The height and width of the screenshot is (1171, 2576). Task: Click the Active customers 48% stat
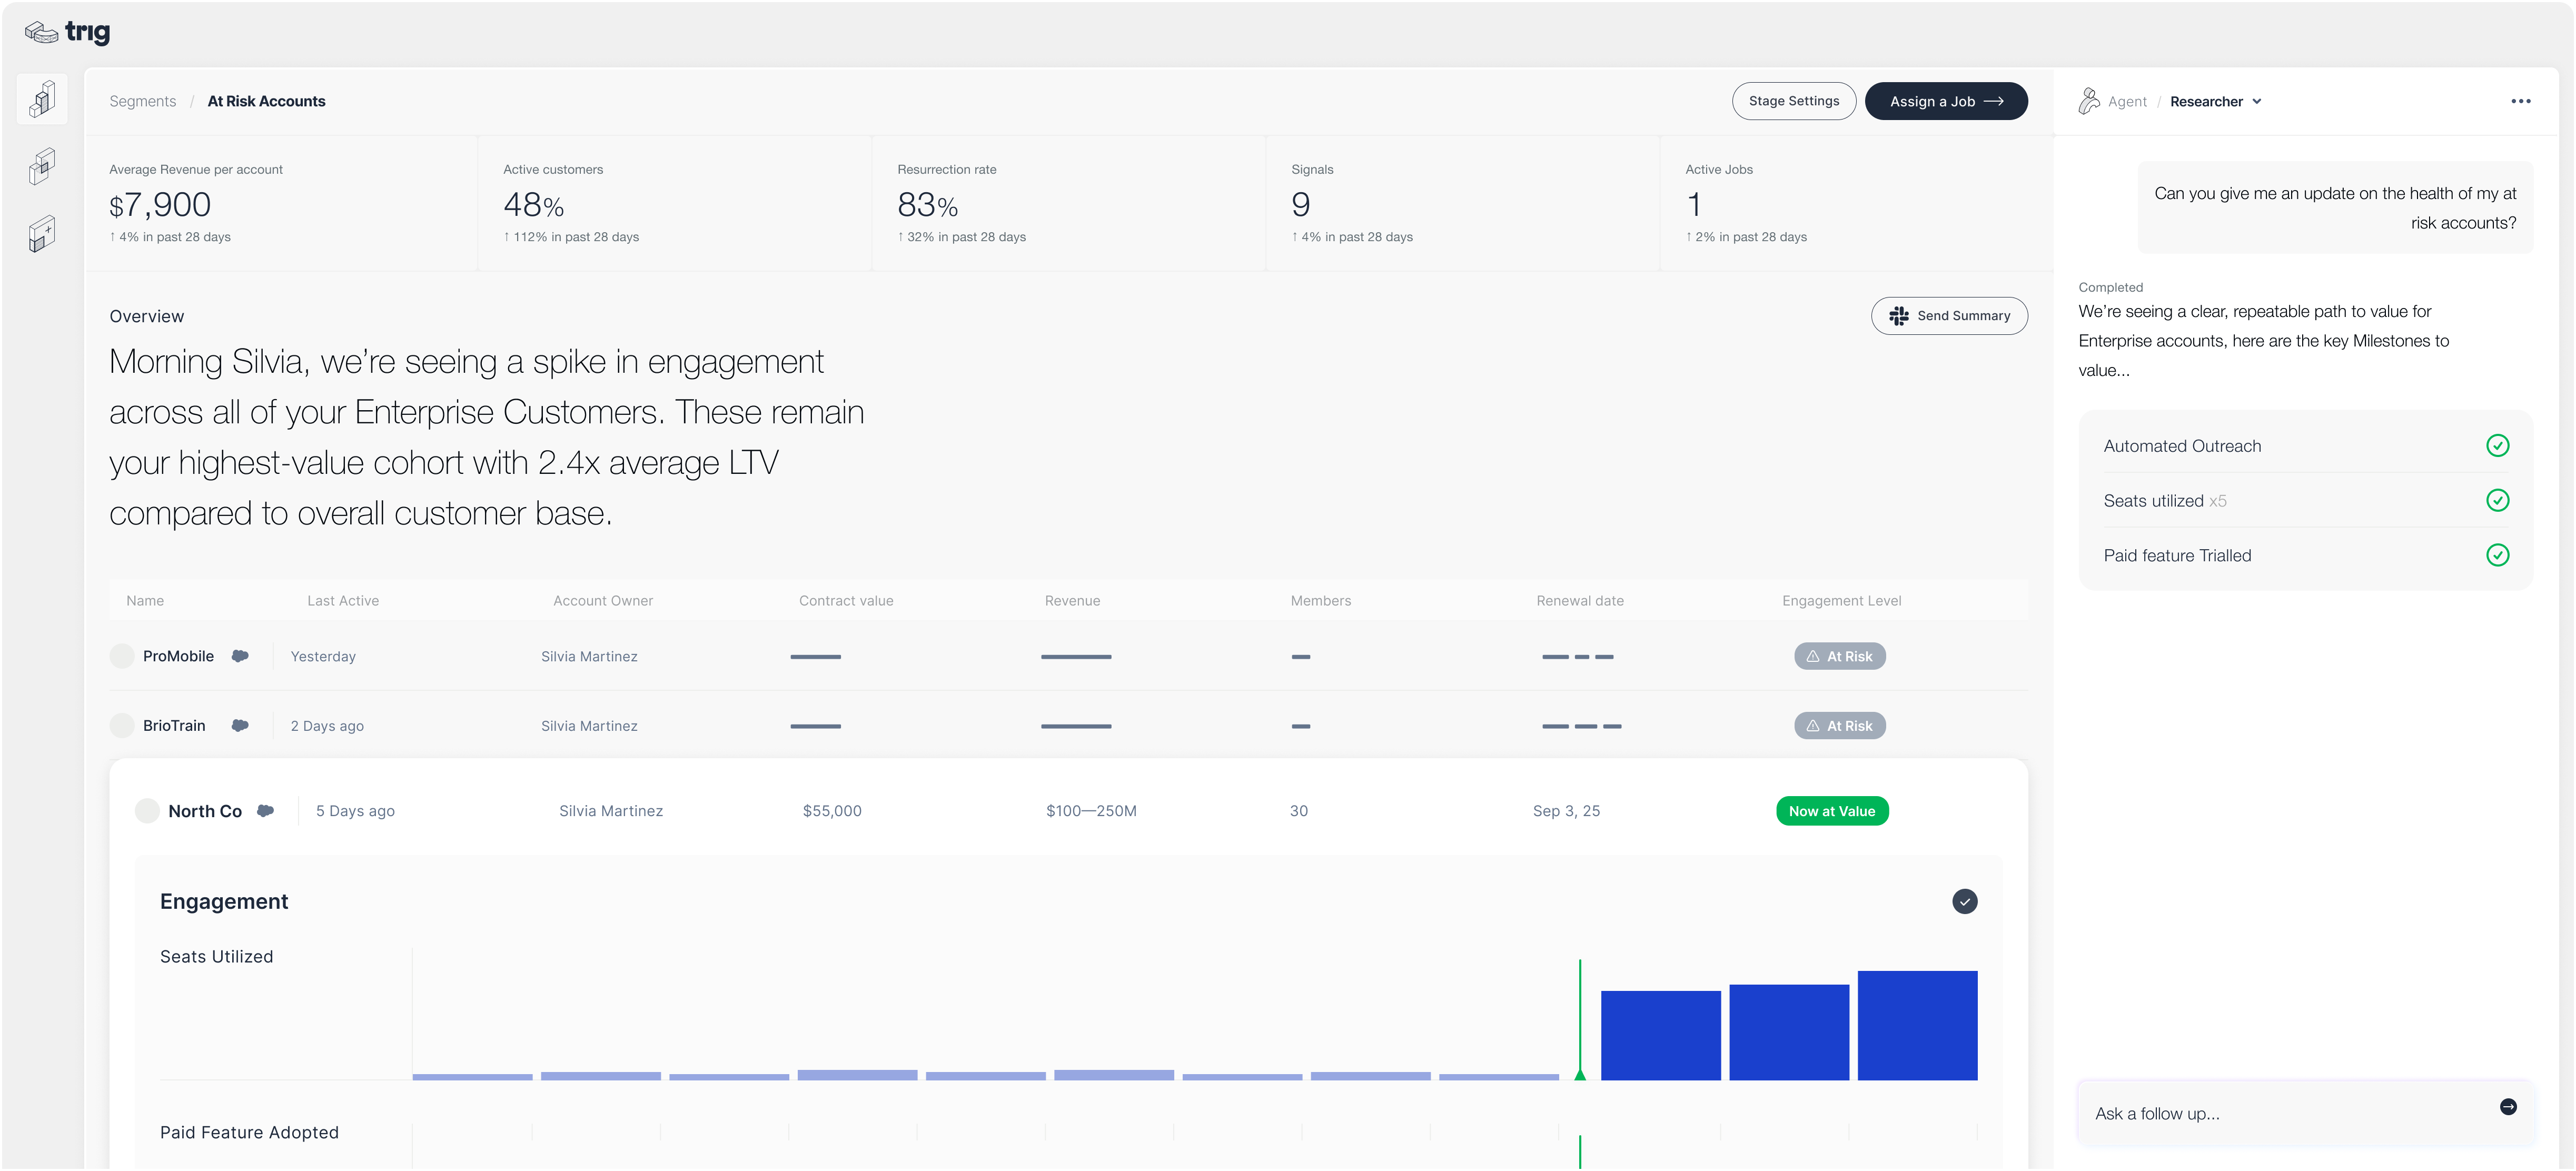click(675, 204)
